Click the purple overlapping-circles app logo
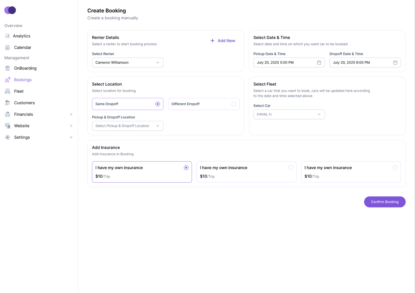The image size is (415, 293). 10,10
